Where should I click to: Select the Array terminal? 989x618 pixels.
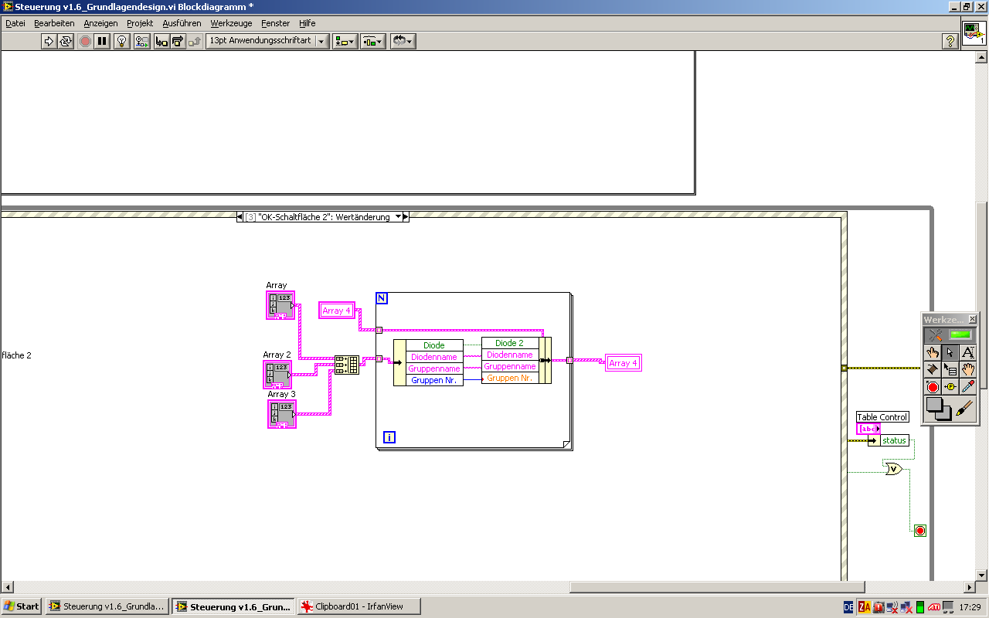click(280, 305)
